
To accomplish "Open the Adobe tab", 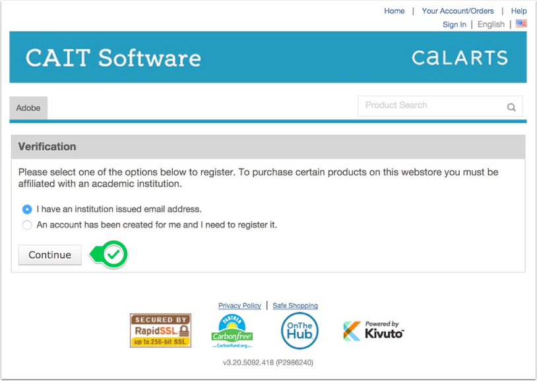I will [x=28, y=108].
